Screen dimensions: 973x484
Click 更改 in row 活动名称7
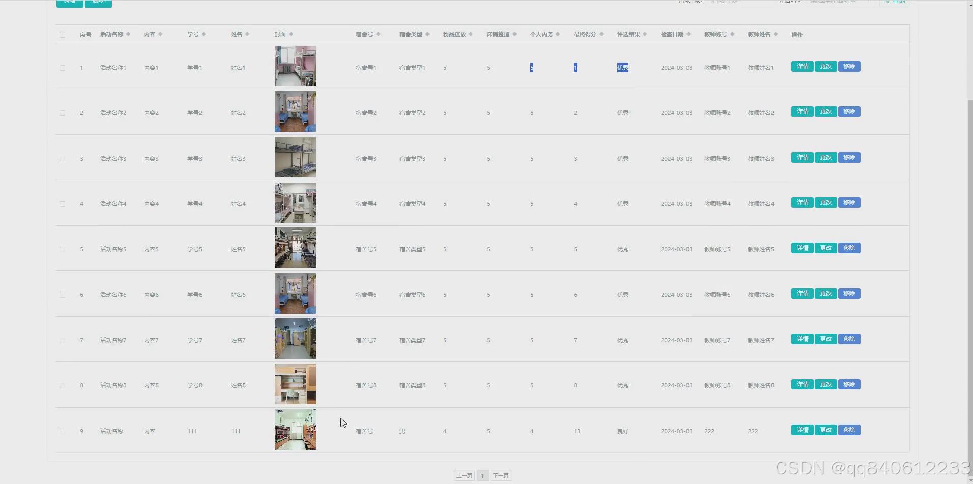click(x=825, y=339)
